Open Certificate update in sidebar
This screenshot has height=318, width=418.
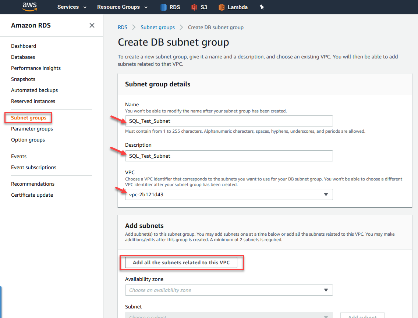click(x=32, y=195)
